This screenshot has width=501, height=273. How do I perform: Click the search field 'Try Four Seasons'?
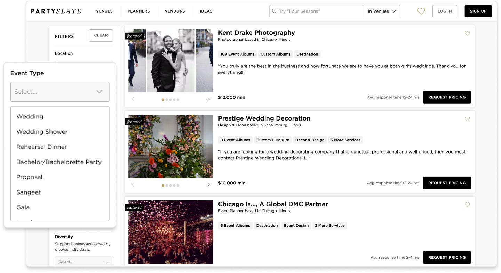click(318, 11)
